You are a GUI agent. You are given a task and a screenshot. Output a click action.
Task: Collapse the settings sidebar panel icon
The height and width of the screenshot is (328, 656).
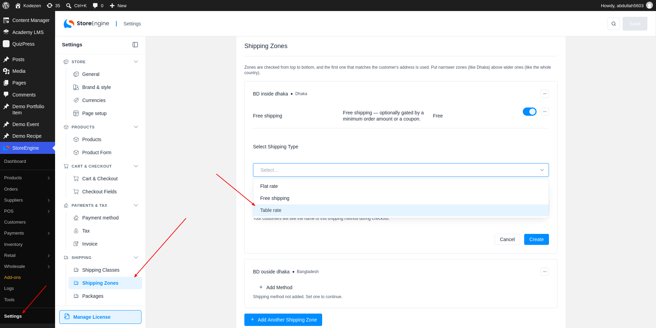point(135,45)
